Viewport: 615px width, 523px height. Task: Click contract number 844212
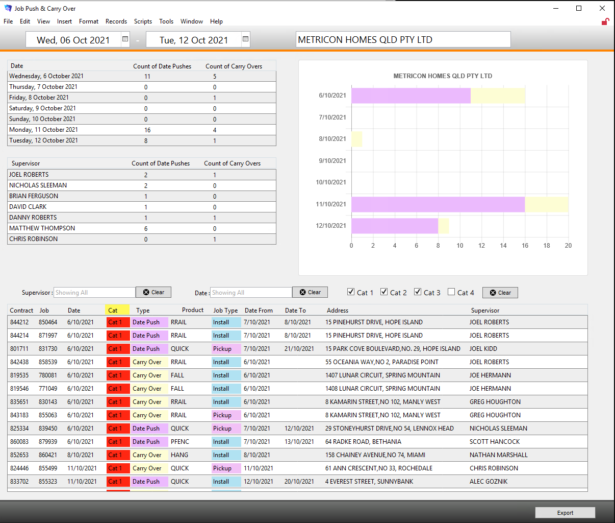click(19, 322)
